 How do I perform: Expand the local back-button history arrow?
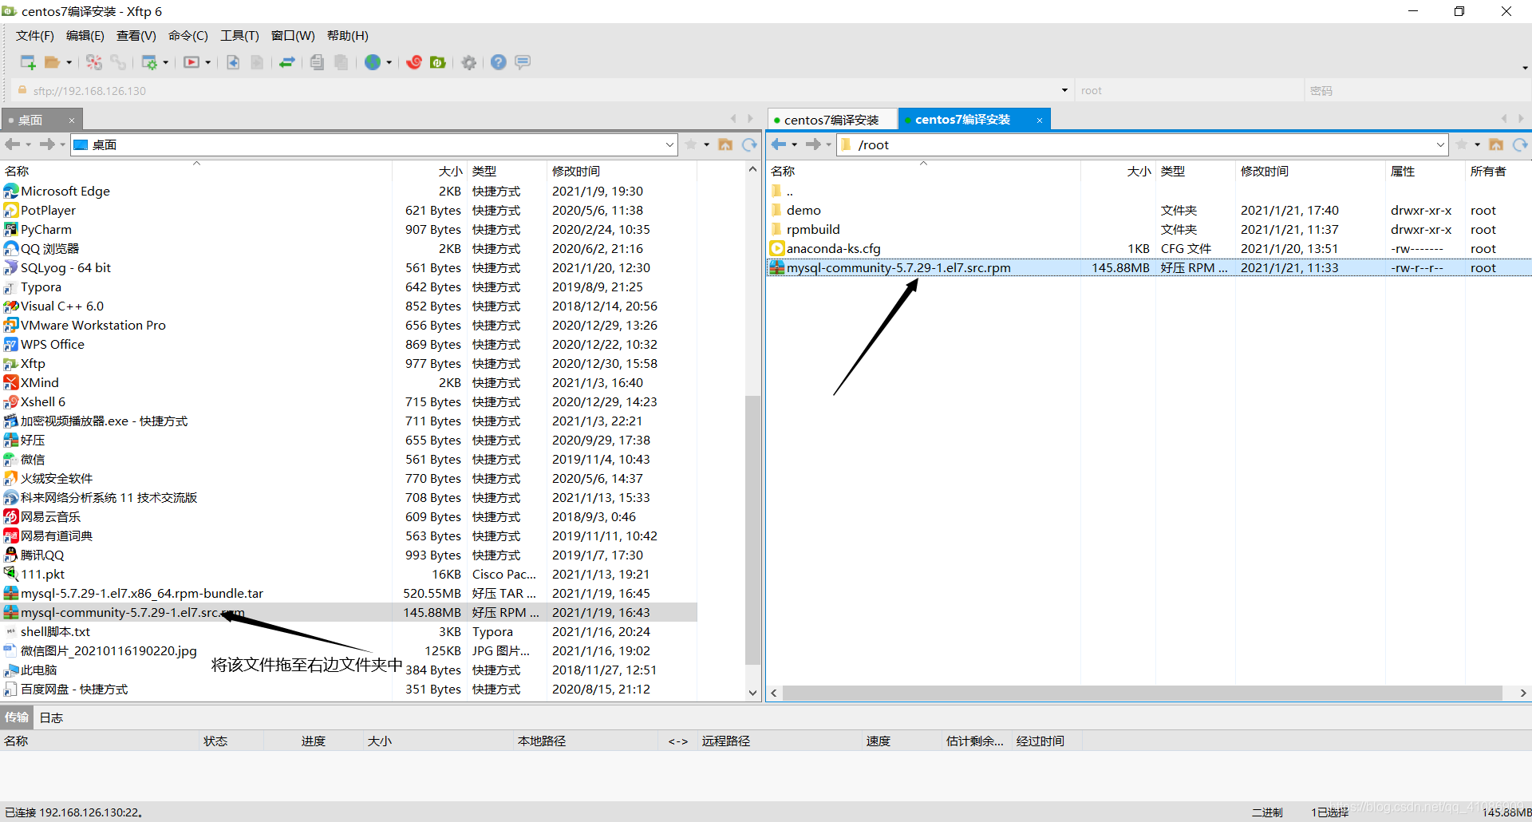29,145
